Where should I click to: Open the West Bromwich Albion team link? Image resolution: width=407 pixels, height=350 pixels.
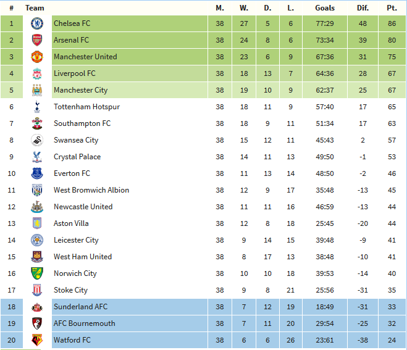pos(91,190)
